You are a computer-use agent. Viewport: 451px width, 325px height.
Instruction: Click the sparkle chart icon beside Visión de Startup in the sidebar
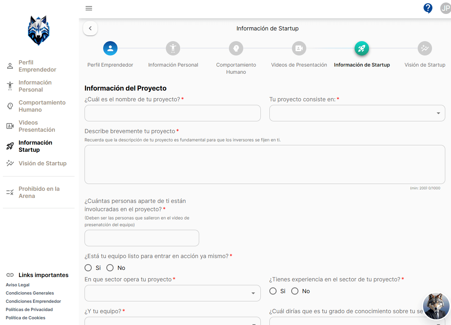(x=10, y=163)
